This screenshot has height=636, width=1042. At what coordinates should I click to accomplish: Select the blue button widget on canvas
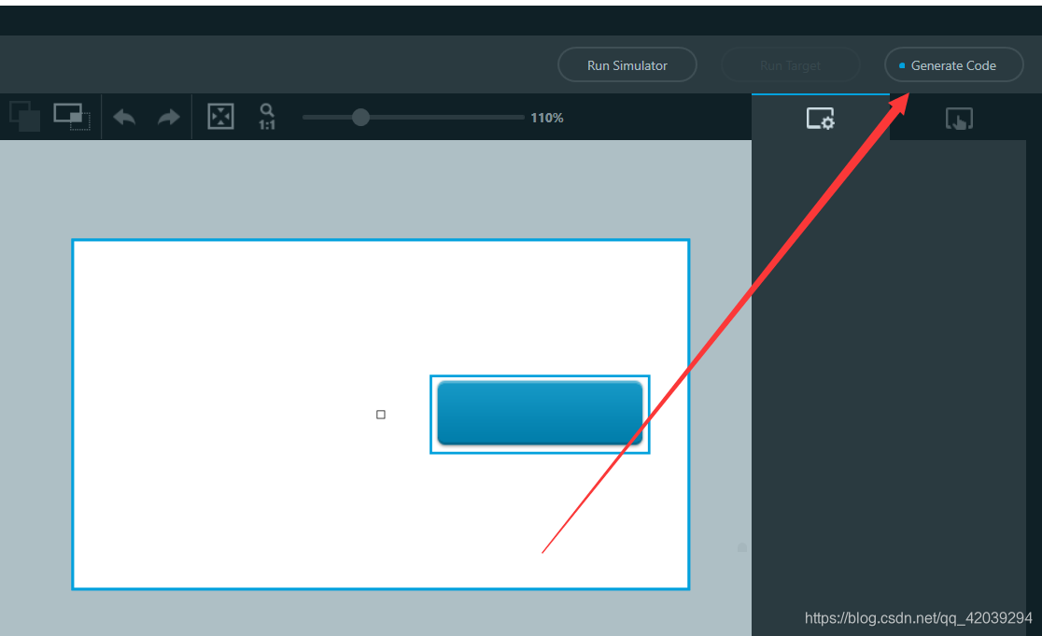[540, 414]
